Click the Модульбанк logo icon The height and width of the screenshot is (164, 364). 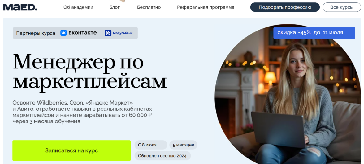pos(108,33)
